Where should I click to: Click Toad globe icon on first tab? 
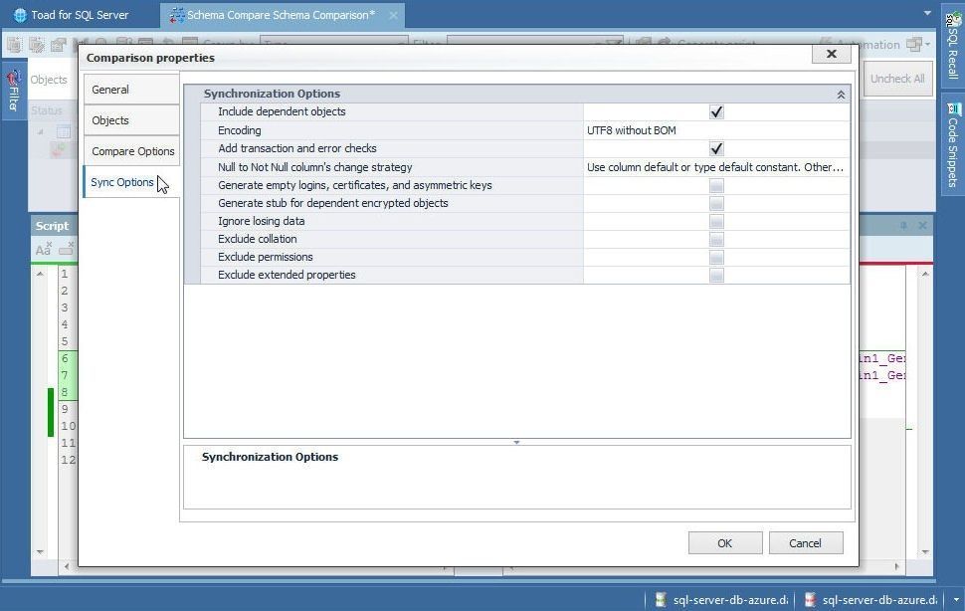20,15
